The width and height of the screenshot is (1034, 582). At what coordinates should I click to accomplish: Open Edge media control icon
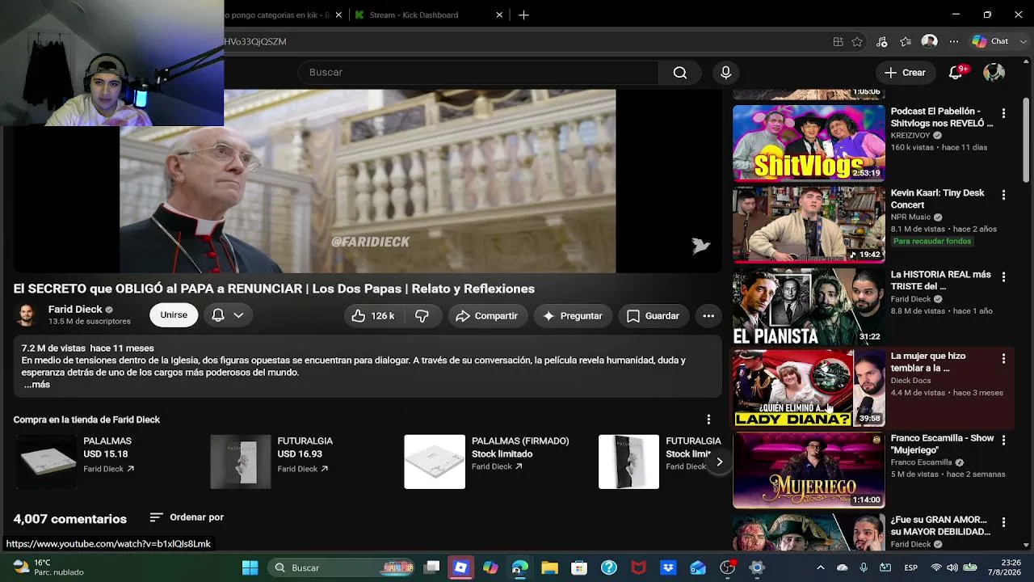[881, 41]
